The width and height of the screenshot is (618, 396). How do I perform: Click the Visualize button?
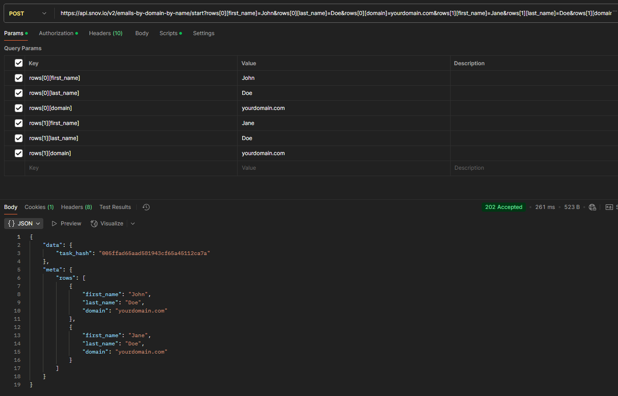click(x=107, y=224)
